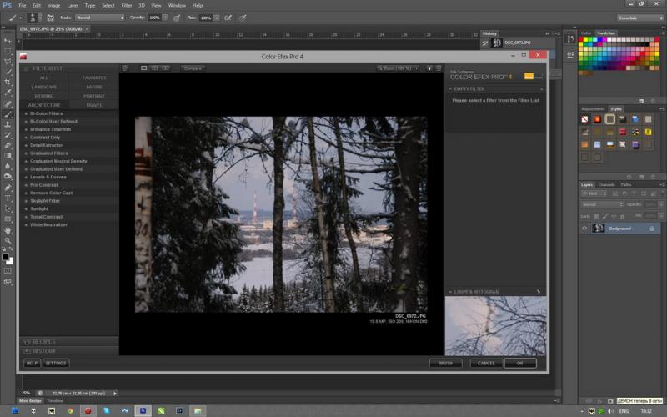Select the Zoom tool in Photoshop toolbar
The image size is (667, 417).
8,241
